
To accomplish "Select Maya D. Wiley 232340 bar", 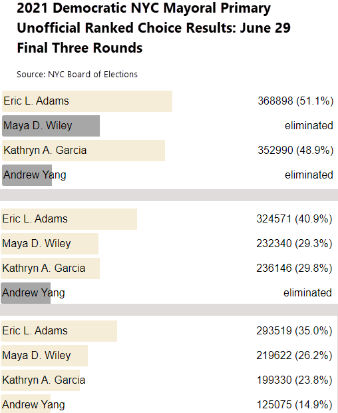I will tap(49, 244).
